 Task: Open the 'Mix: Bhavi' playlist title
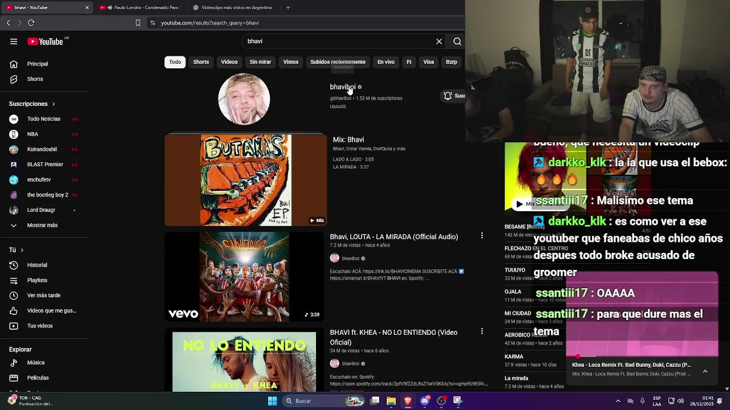[x=348, y=140]
